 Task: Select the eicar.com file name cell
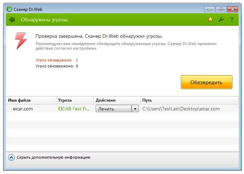tap(23, 109)
